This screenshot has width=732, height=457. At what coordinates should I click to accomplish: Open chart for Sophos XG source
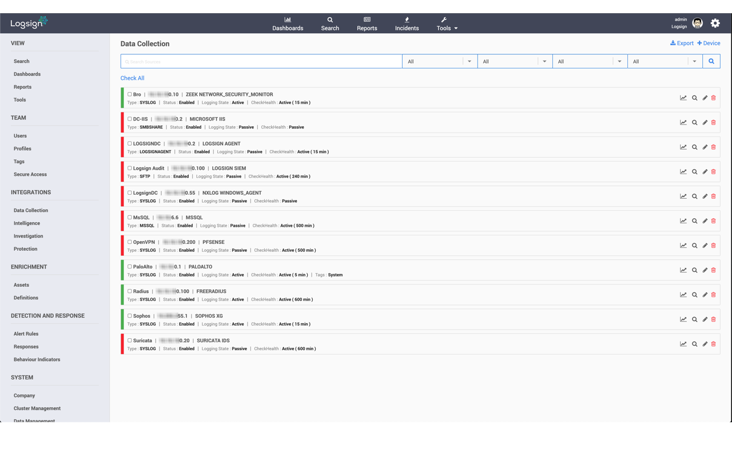click(x=683, y=319)
